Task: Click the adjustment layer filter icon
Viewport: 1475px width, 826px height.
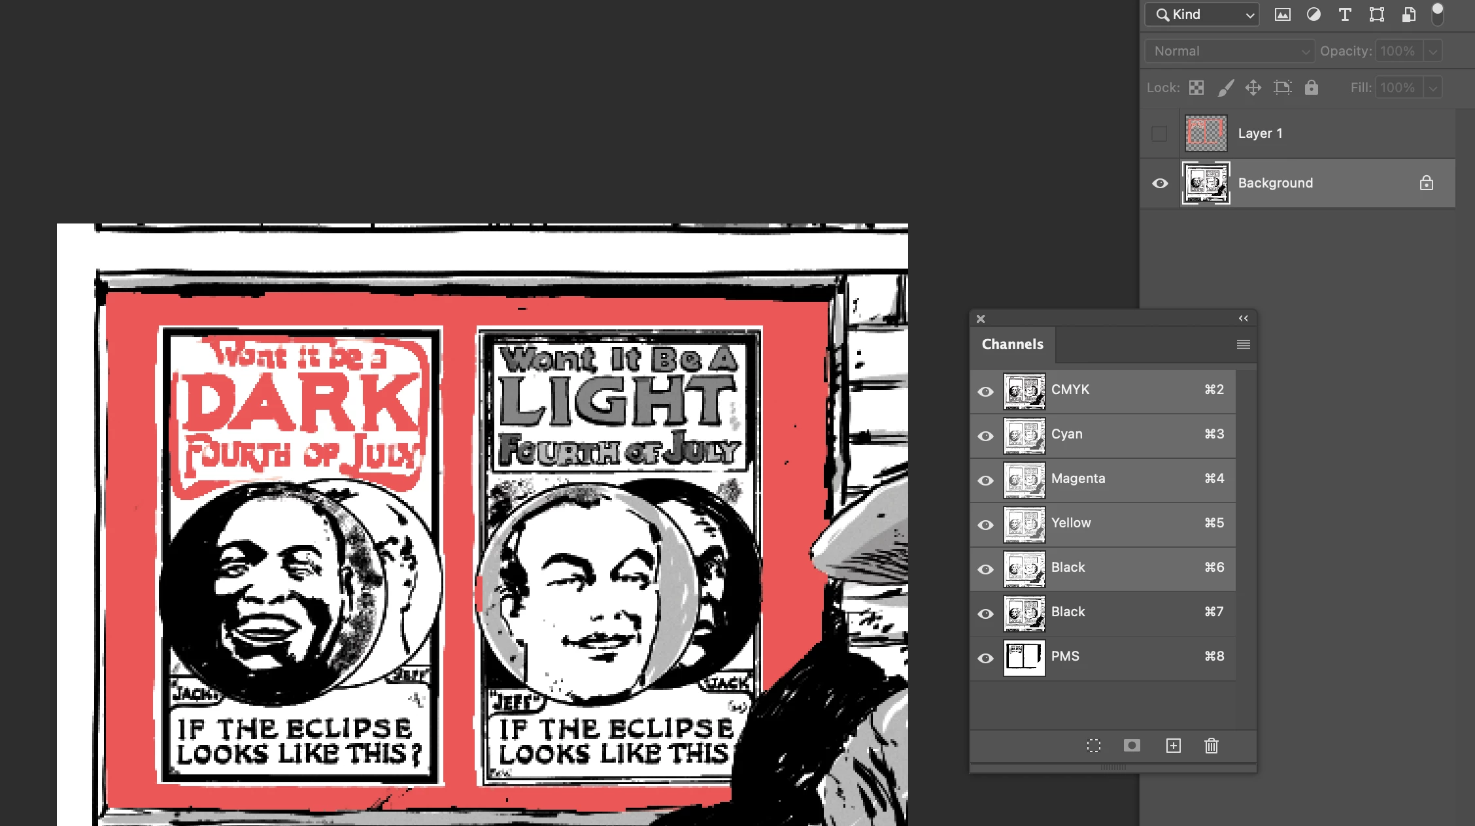Action: click(x=1314, y=14)
